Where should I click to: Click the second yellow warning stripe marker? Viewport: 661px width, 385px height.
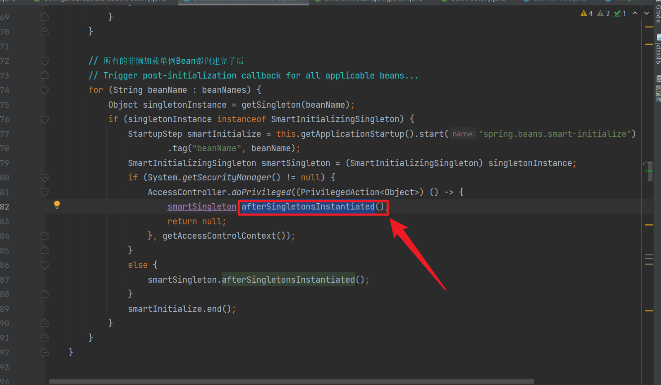pos(649,44)
